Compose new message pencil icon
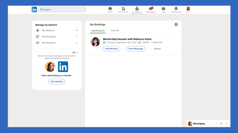This screenshot has width=238, height=133. click(x=221, y=123)
